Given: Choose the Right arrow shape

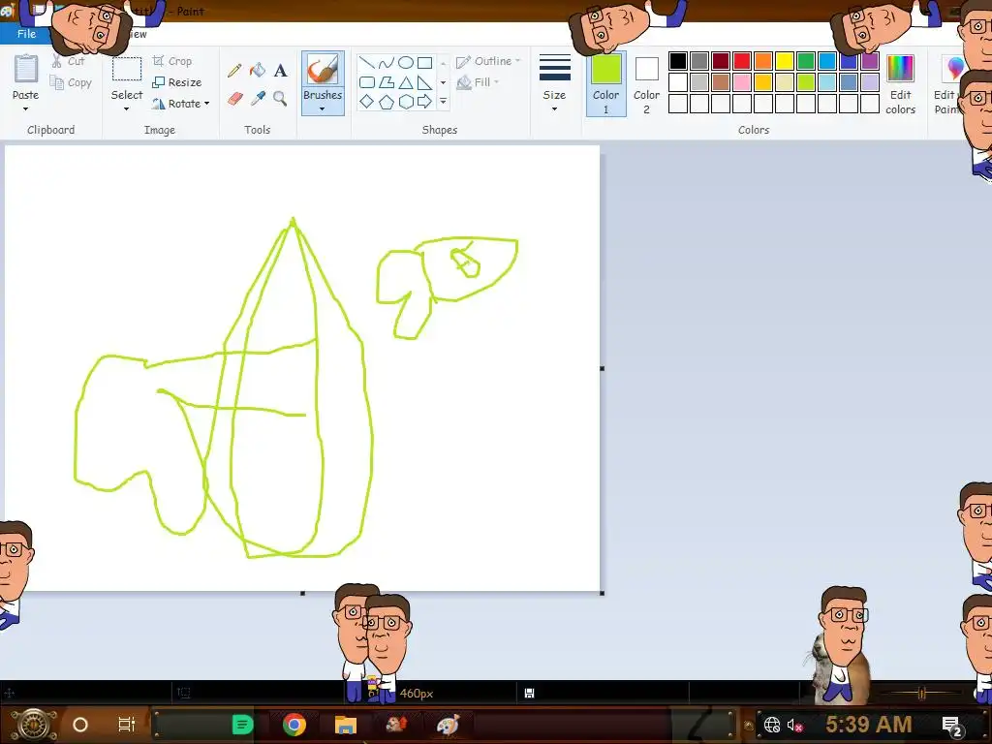Looking at the screenshot, I should [425, 101].
